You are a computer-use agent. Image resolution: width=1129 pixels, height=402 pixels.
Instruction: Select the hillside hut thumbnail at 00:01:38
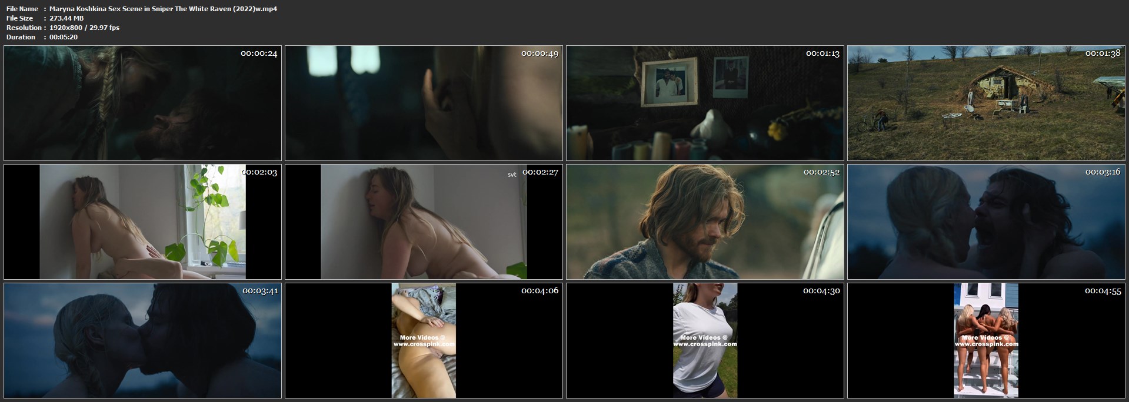click(986, 103)
